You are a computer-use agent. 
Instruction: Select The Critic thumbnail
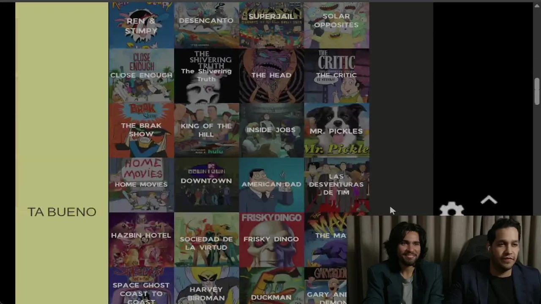tap(336, 76)
